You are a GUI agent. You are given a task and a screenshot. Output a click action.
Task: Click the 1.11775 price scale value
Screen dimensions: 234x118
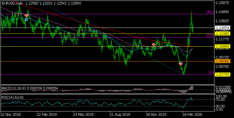(223, 39)
